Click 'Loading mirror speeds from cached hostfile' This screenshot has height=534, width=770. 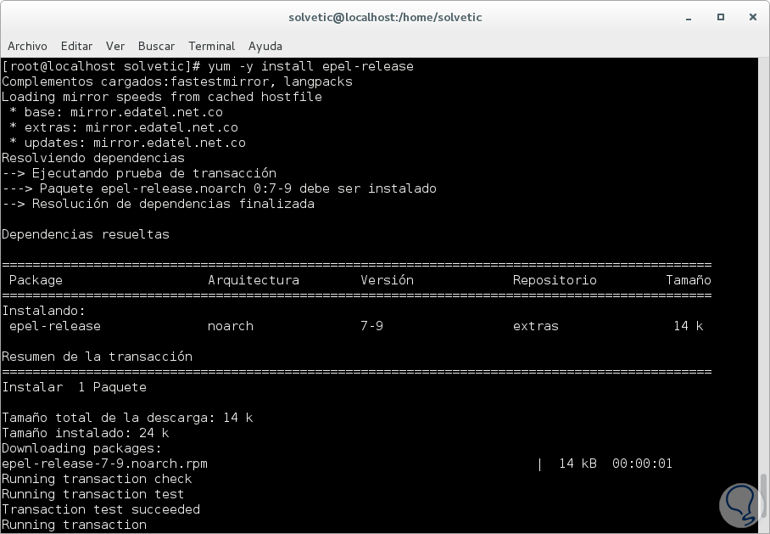click(x=162, y=97)
